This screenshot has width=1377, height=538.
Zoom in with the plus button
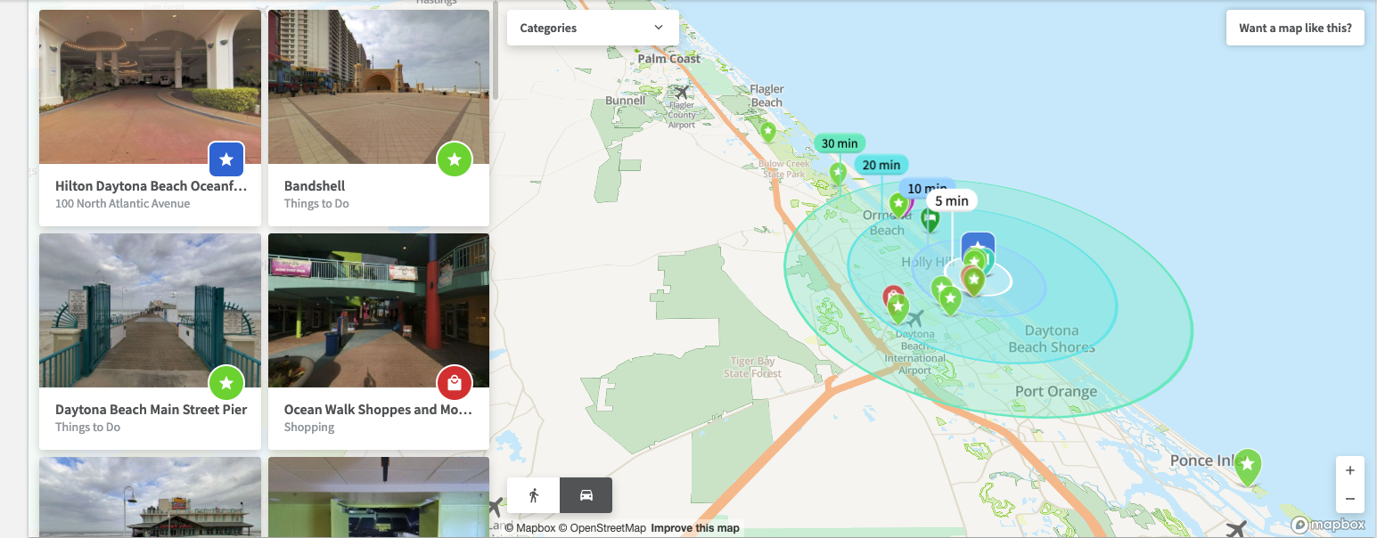1350,470
